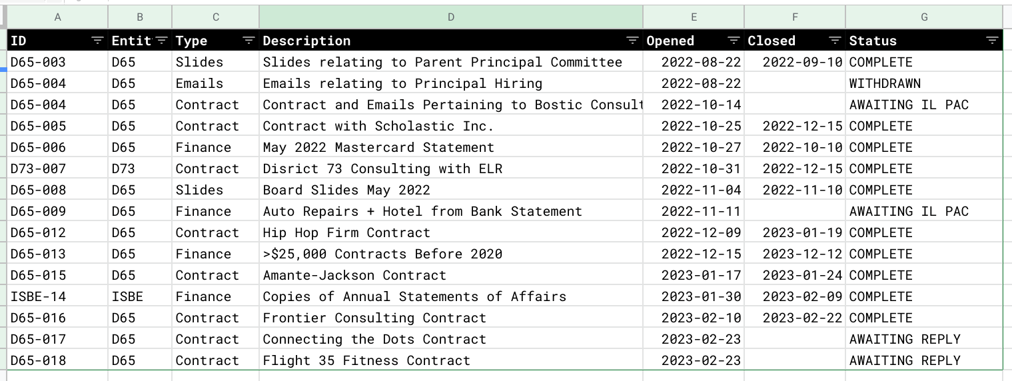Viewport: 1012px width, 381px height.
Task: Select column D header
Action: [x=451, y=17]
